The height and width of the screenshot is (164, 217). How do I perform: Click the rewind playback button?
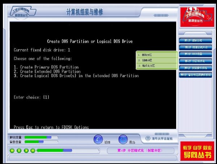12,151
